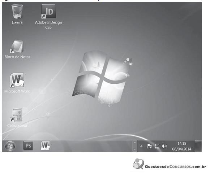Click the Calculadora shortcut icon

coord(16,115)
